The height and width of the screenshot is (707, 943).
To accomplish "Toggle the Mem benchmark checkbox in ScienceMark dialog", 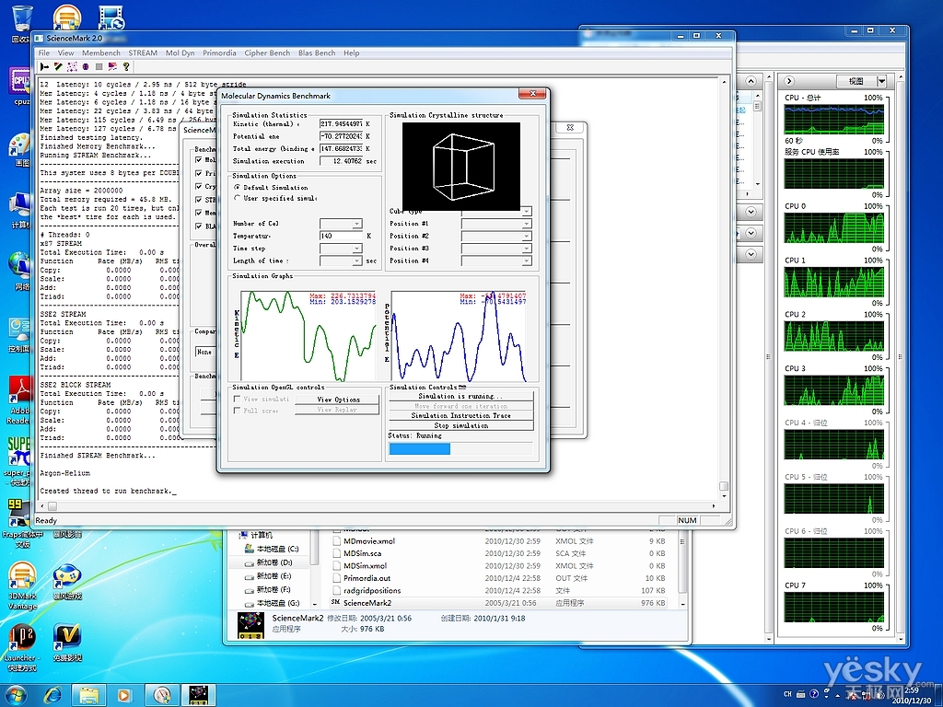I will (x=199, y=213).
